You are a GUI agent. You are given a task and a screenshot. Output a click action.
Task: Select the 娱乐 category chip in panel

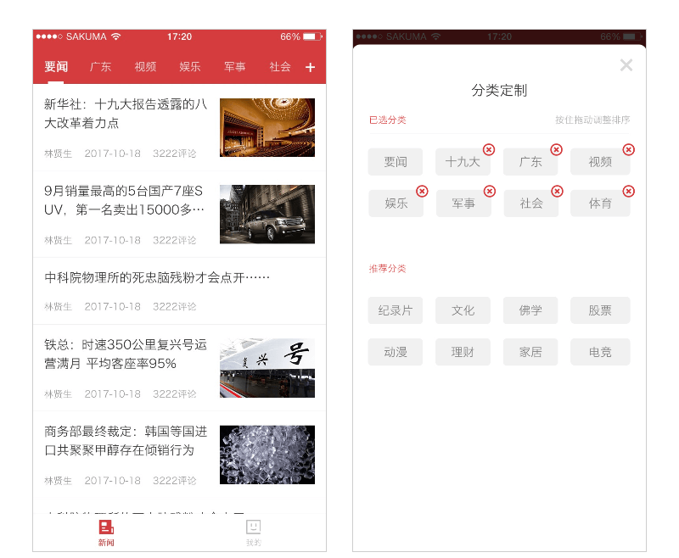point(396,204)
